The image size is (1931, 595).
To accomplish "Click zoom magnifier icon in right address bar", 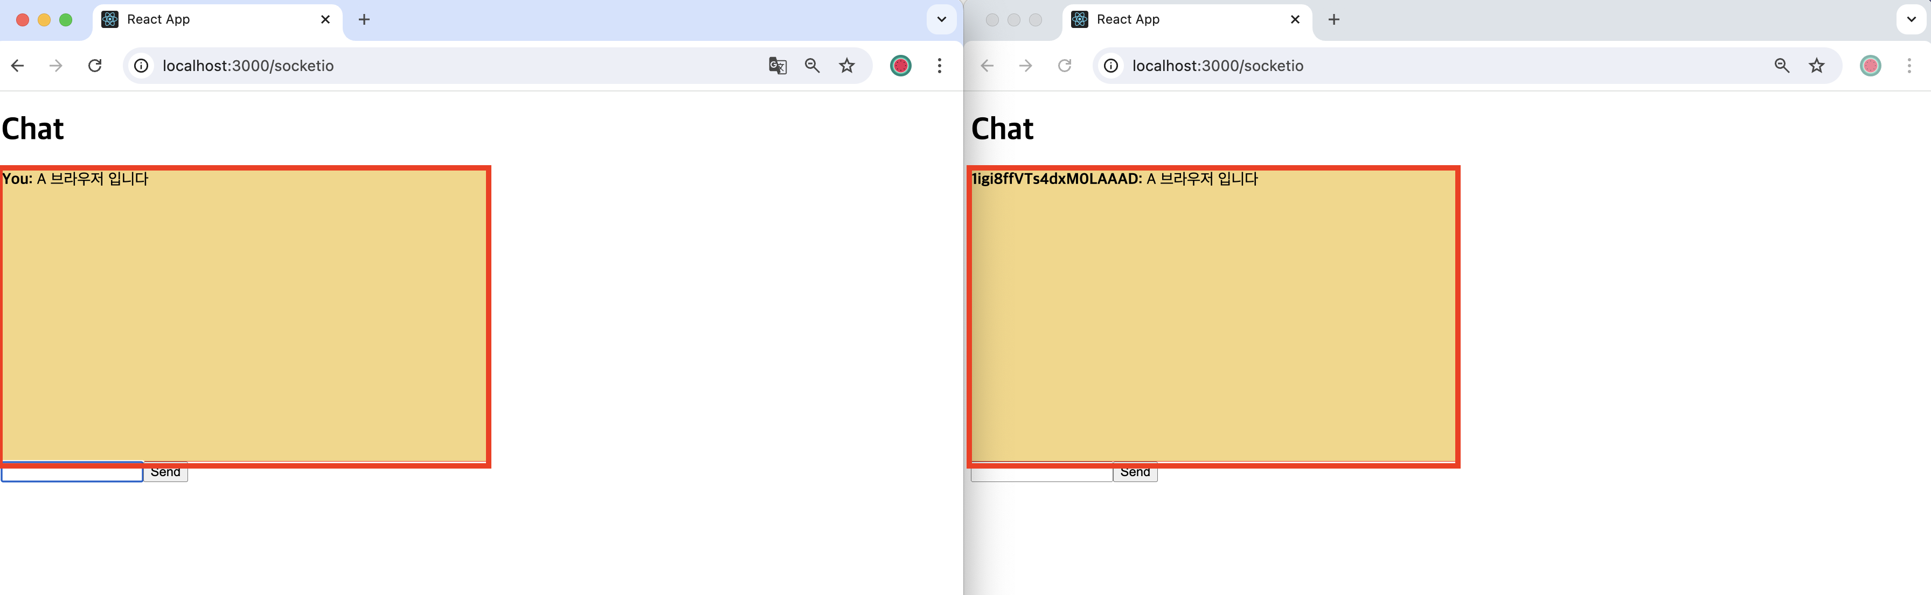I will pyautogui.click(x=1782, y=66).
